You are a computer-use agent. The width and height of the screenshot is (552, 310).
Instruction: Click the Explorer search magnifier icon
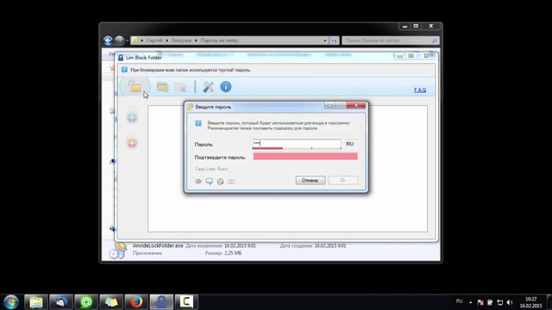click(435, 40)
